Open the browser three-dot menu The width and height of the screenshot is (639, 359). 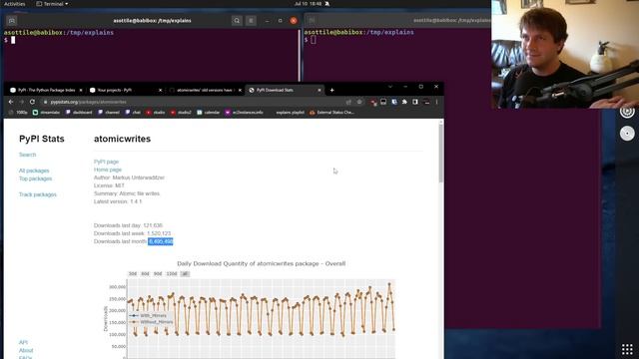click(436, 102)
